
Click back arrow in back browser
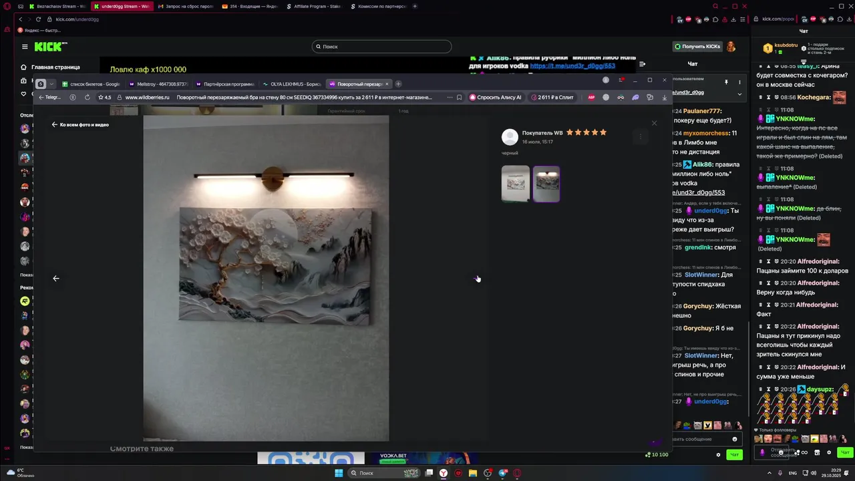click(21, 19)
